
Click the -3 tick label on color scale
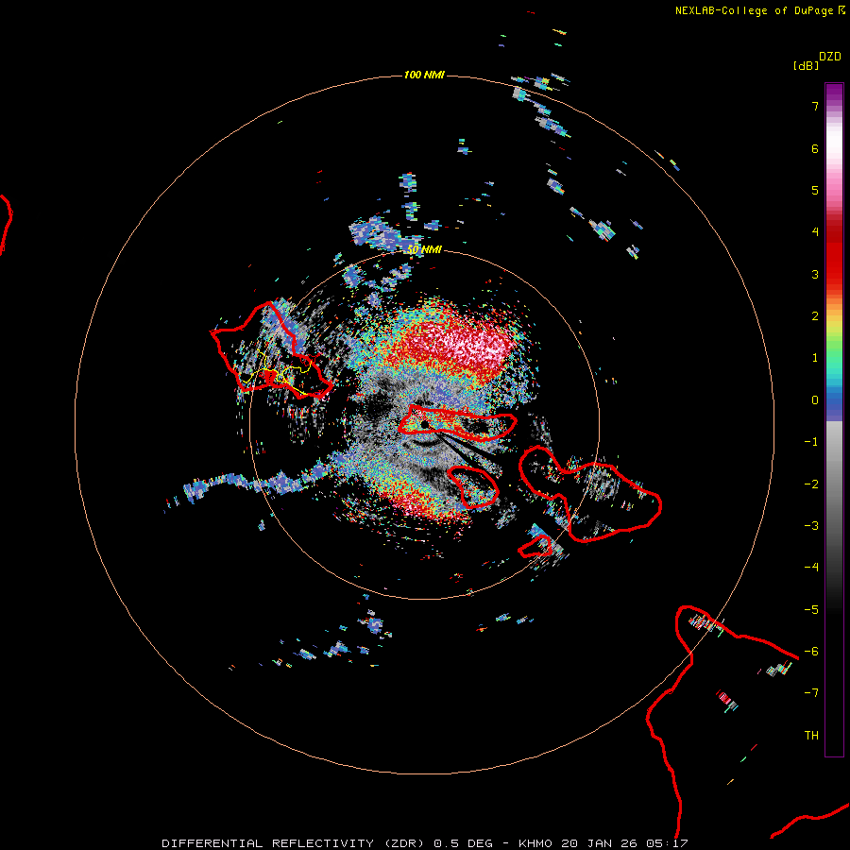(x=811, y=526)
